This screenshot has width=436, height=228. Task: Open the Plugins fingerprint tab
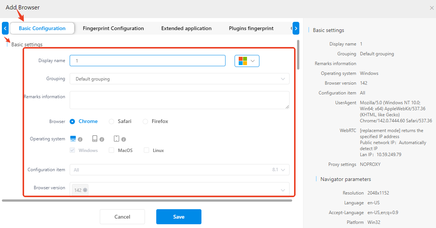[251, 28]
